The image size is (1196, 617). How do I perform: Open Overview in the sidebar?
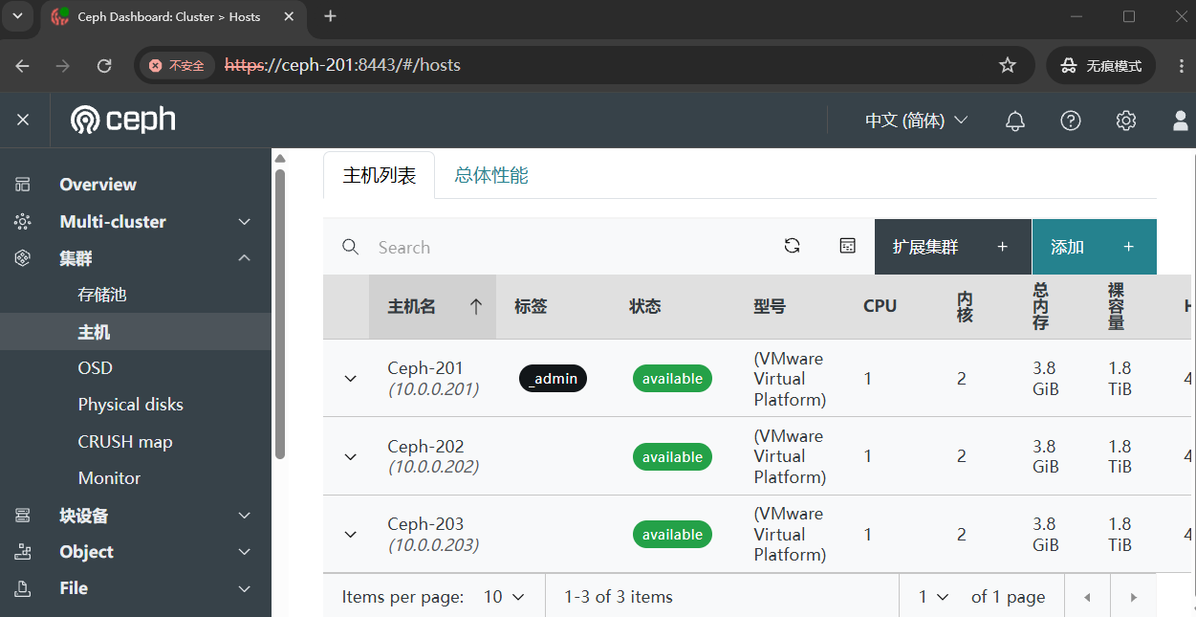(x=98, y=185)
